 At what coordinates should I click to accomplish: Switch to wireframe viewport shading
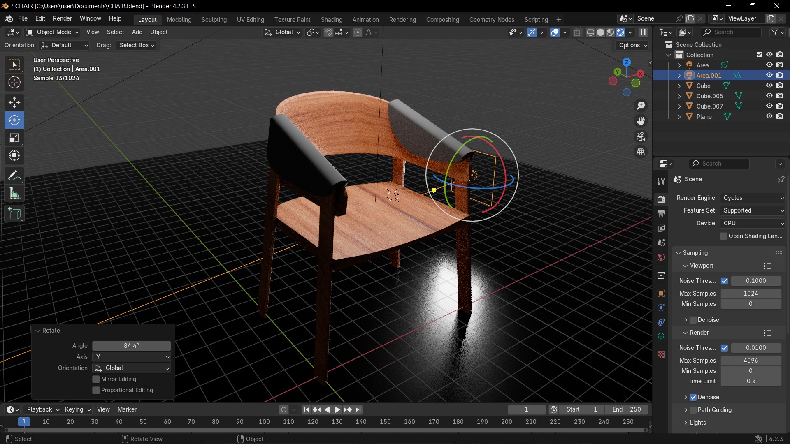point(590,32)
